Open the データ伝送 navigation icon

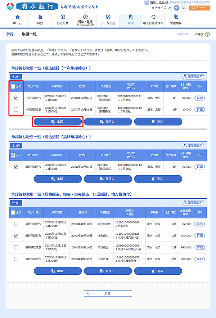(108, 17)
